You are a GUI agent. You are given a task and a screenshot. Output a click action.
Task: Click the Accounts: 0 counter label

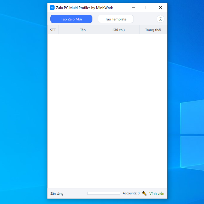coord(131,193)
